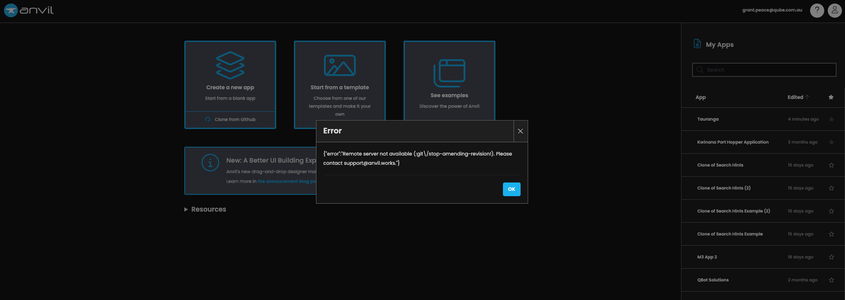Close the Error dialog with the X

(x=521, y=131)
